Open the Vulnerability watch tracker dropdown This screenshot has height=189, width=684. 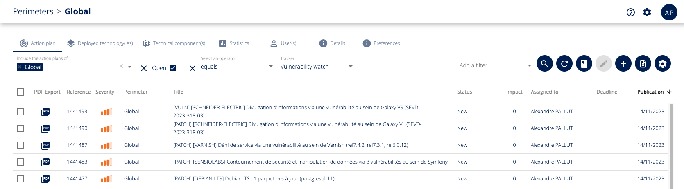(x=350, y=67)
